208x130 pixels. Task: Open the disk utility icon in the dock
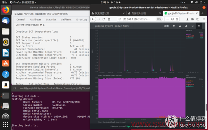pyautogui.click(x=6, y=106)
